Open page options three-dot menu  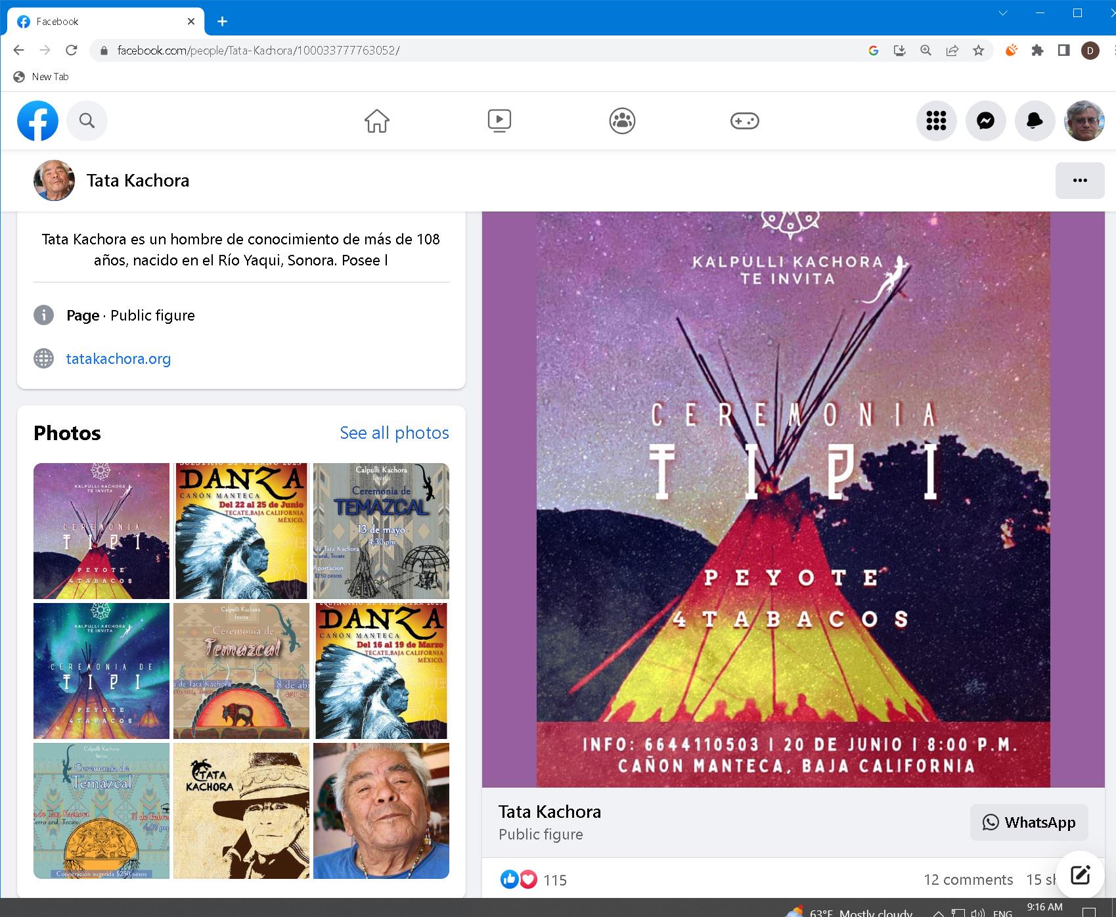(x=1079, y=181)
